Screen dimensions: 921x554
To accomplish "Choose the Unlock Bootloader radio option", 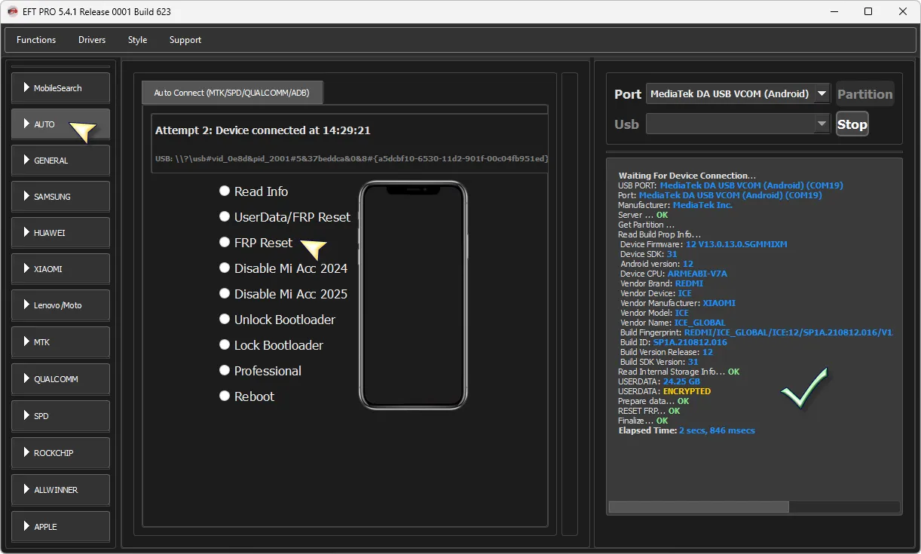I will tap(225, 320).
